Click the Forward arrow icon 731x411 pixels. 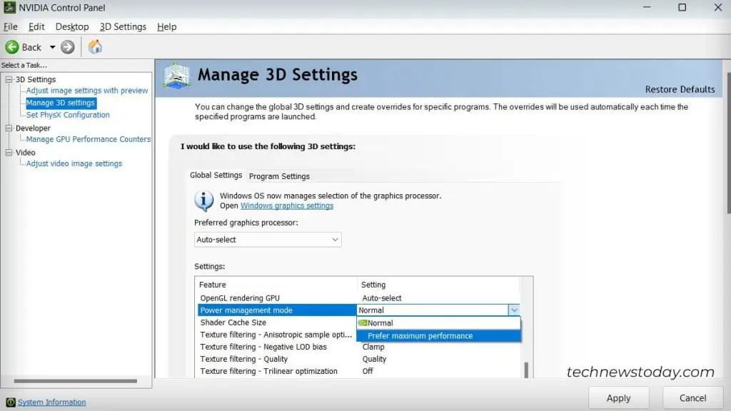coord(68,47)
